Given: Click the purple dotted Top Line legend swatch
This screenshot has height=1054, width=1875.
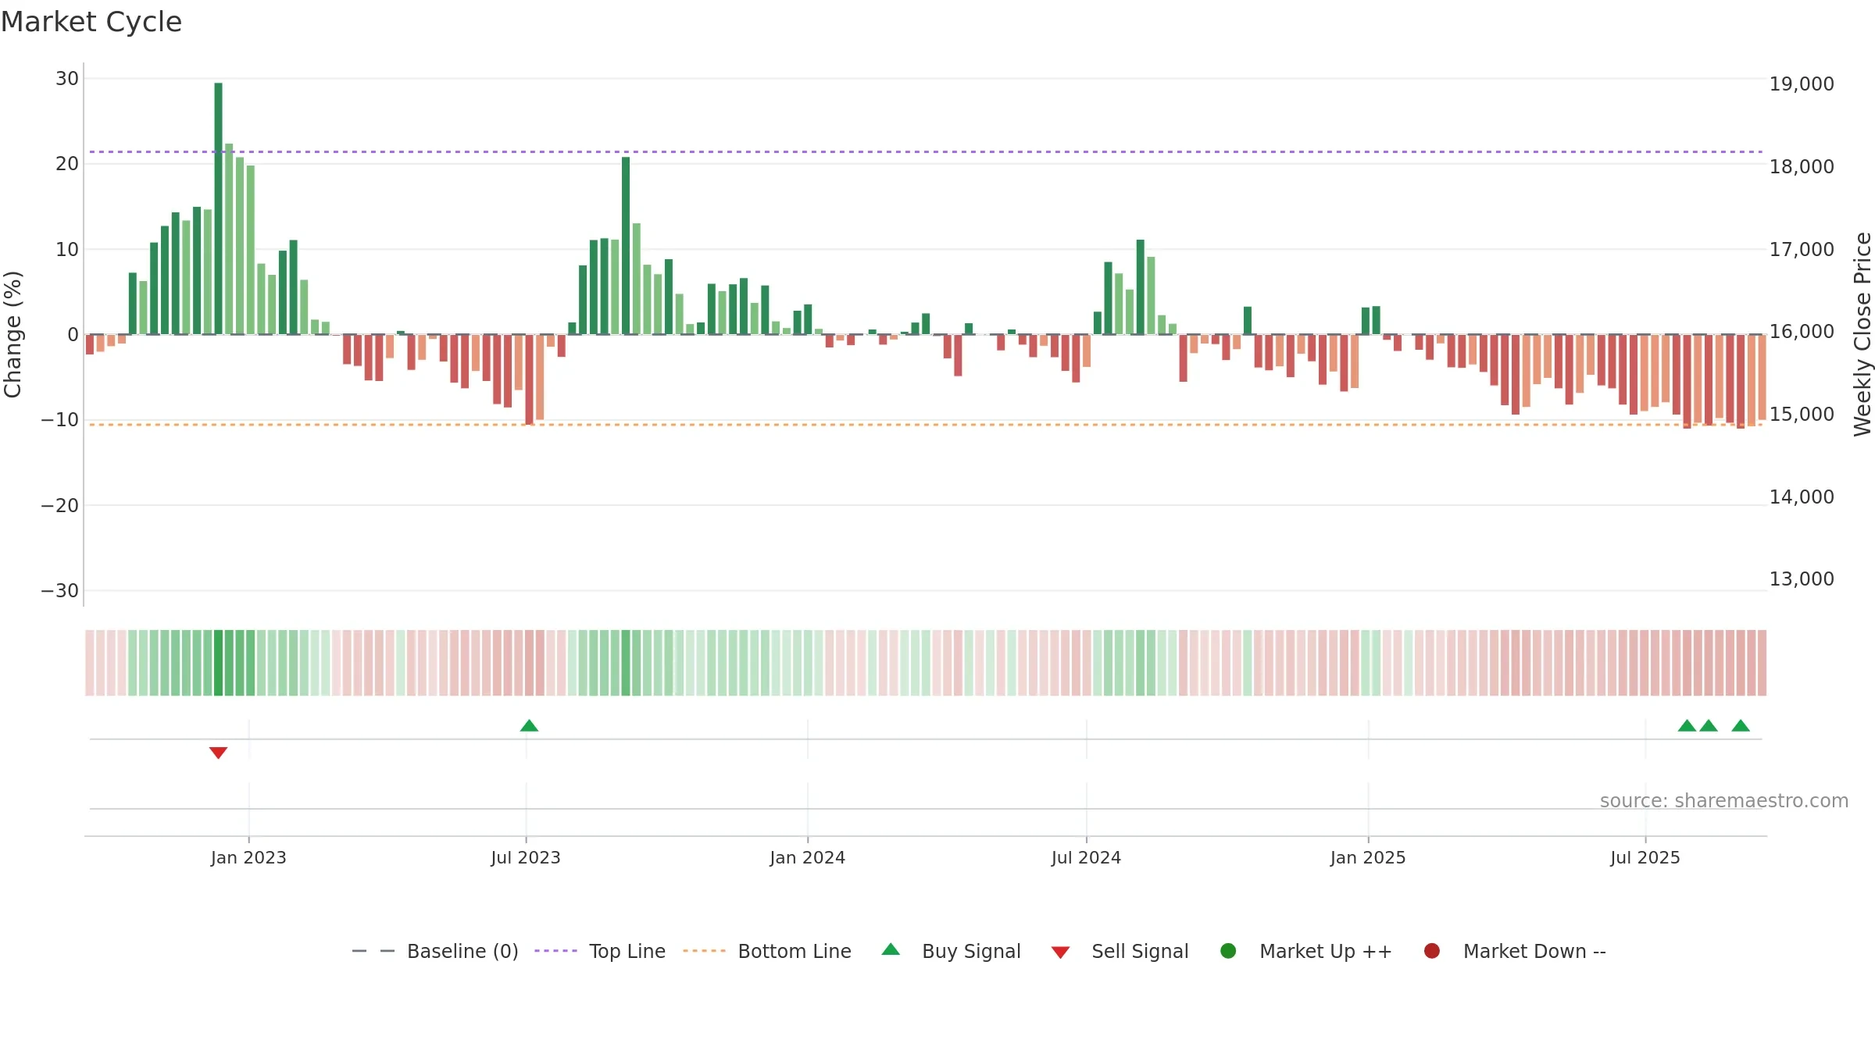Looking at the screenshot, I should (555, 951).
